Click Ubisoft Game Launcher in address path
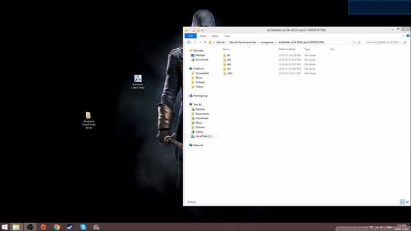 (243, 42)
